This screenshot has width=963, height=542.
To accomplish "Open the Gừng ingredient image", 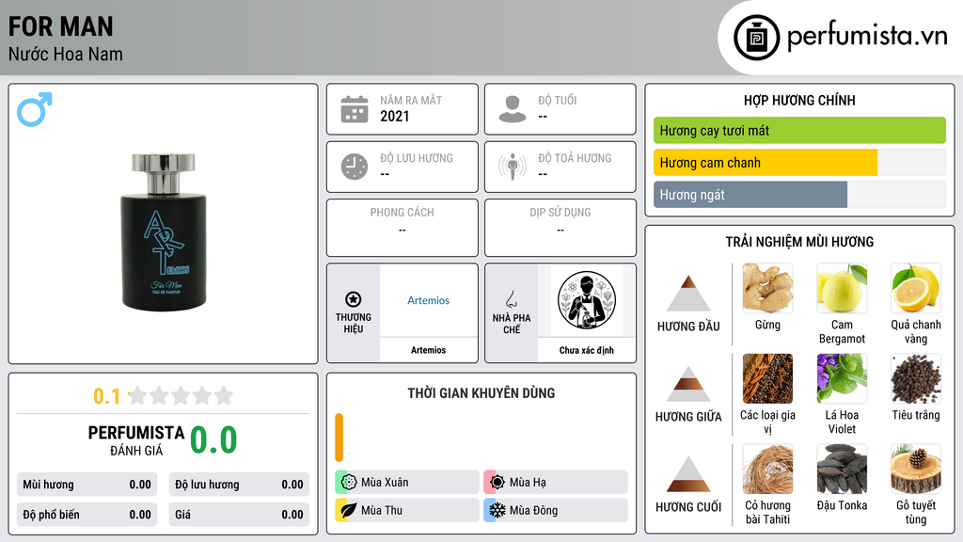I will (x=767, y=288).
